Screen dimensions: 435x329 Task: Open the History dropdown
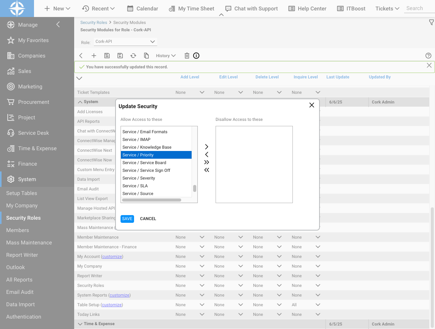pos(166,56)
